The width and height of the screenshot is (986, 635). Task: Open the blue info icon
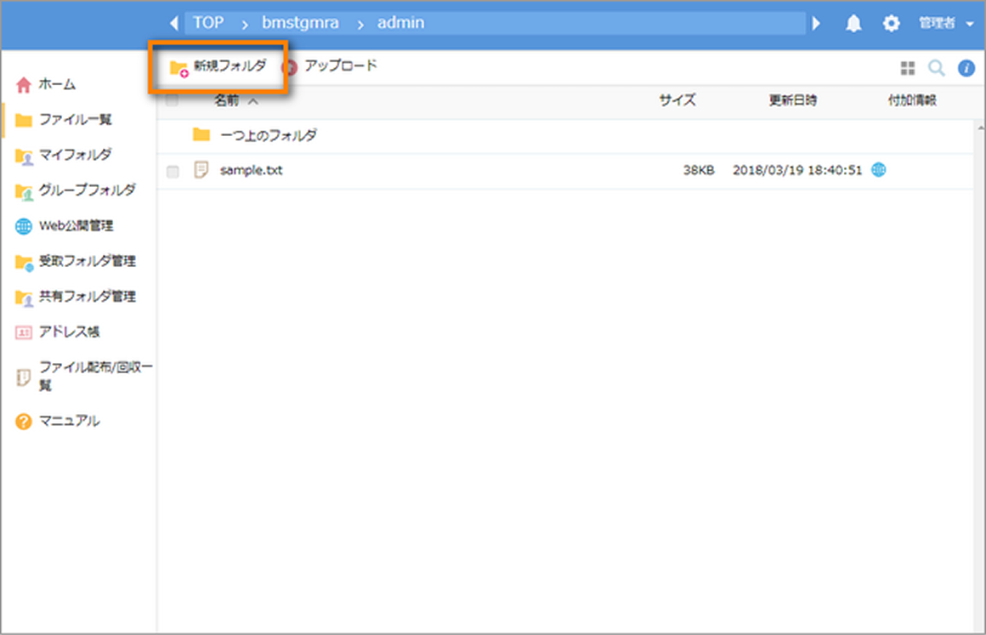tap(966, 69)
